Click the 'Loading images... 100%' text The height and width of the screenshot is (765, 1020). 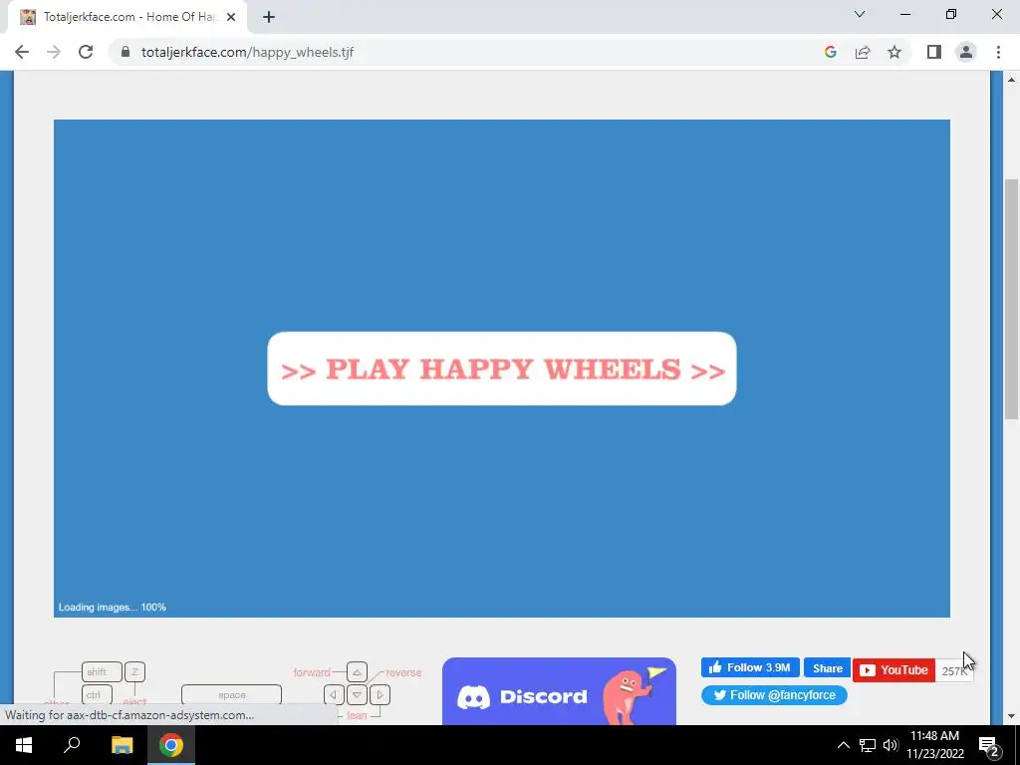tap(112, 607)
